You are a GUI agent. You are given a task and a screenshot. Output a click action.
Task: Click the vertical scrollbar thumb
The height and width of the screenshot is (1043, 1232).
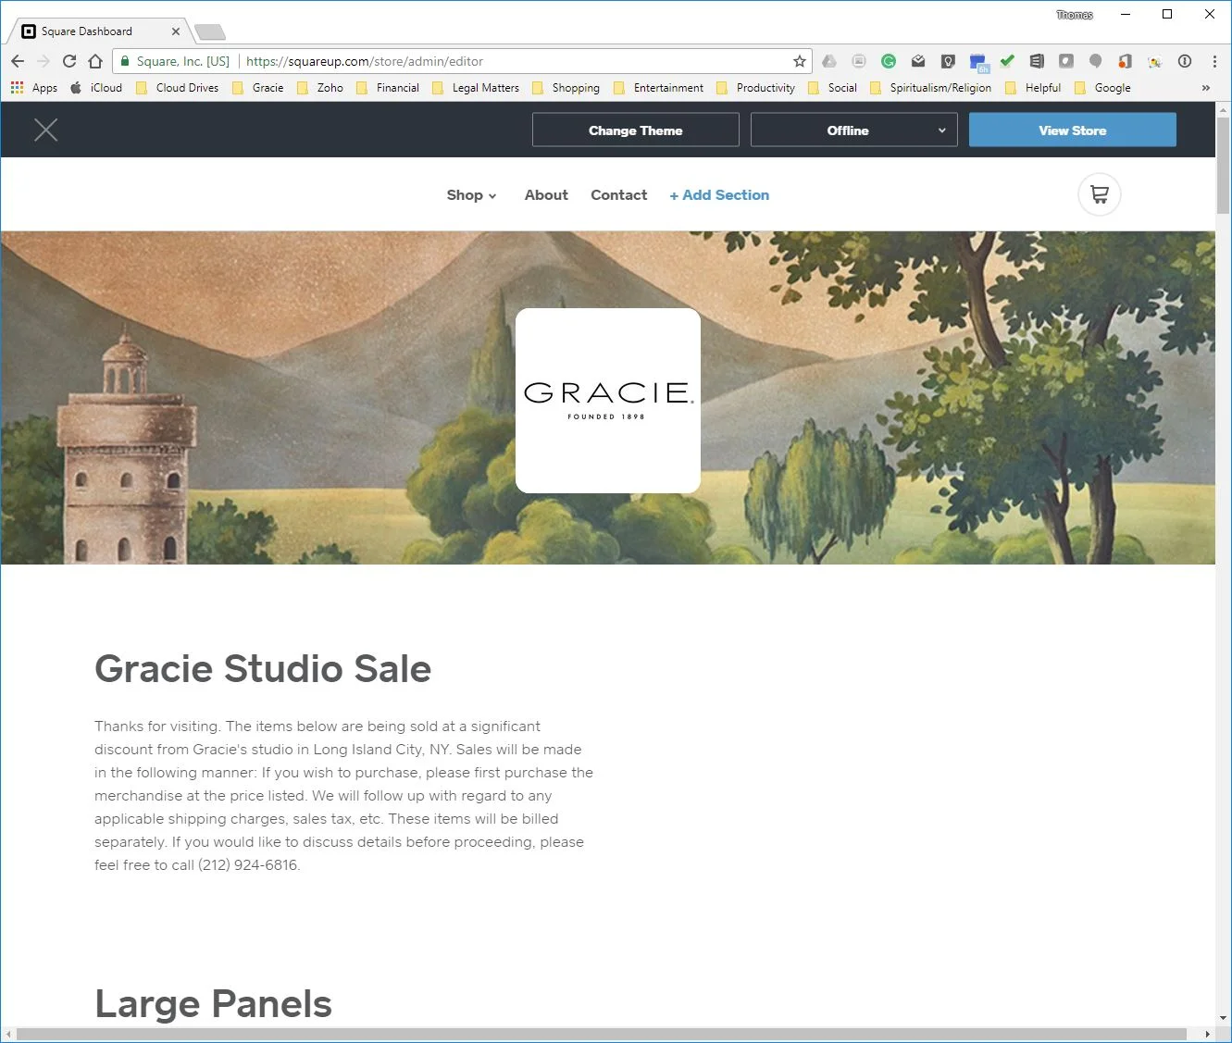coord(1223,167)
